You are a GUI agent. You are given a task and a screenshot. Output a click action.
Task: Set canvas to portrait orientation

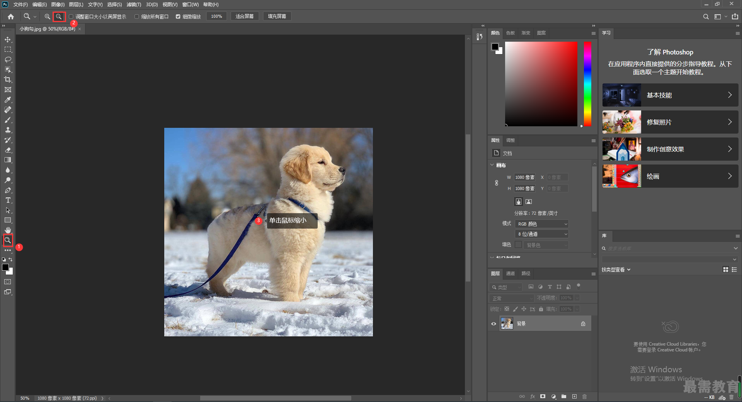519,202
